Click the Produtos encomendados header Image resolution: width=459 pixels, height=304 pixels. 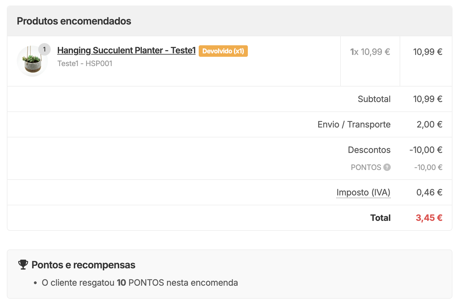click(x=74, y=21)
